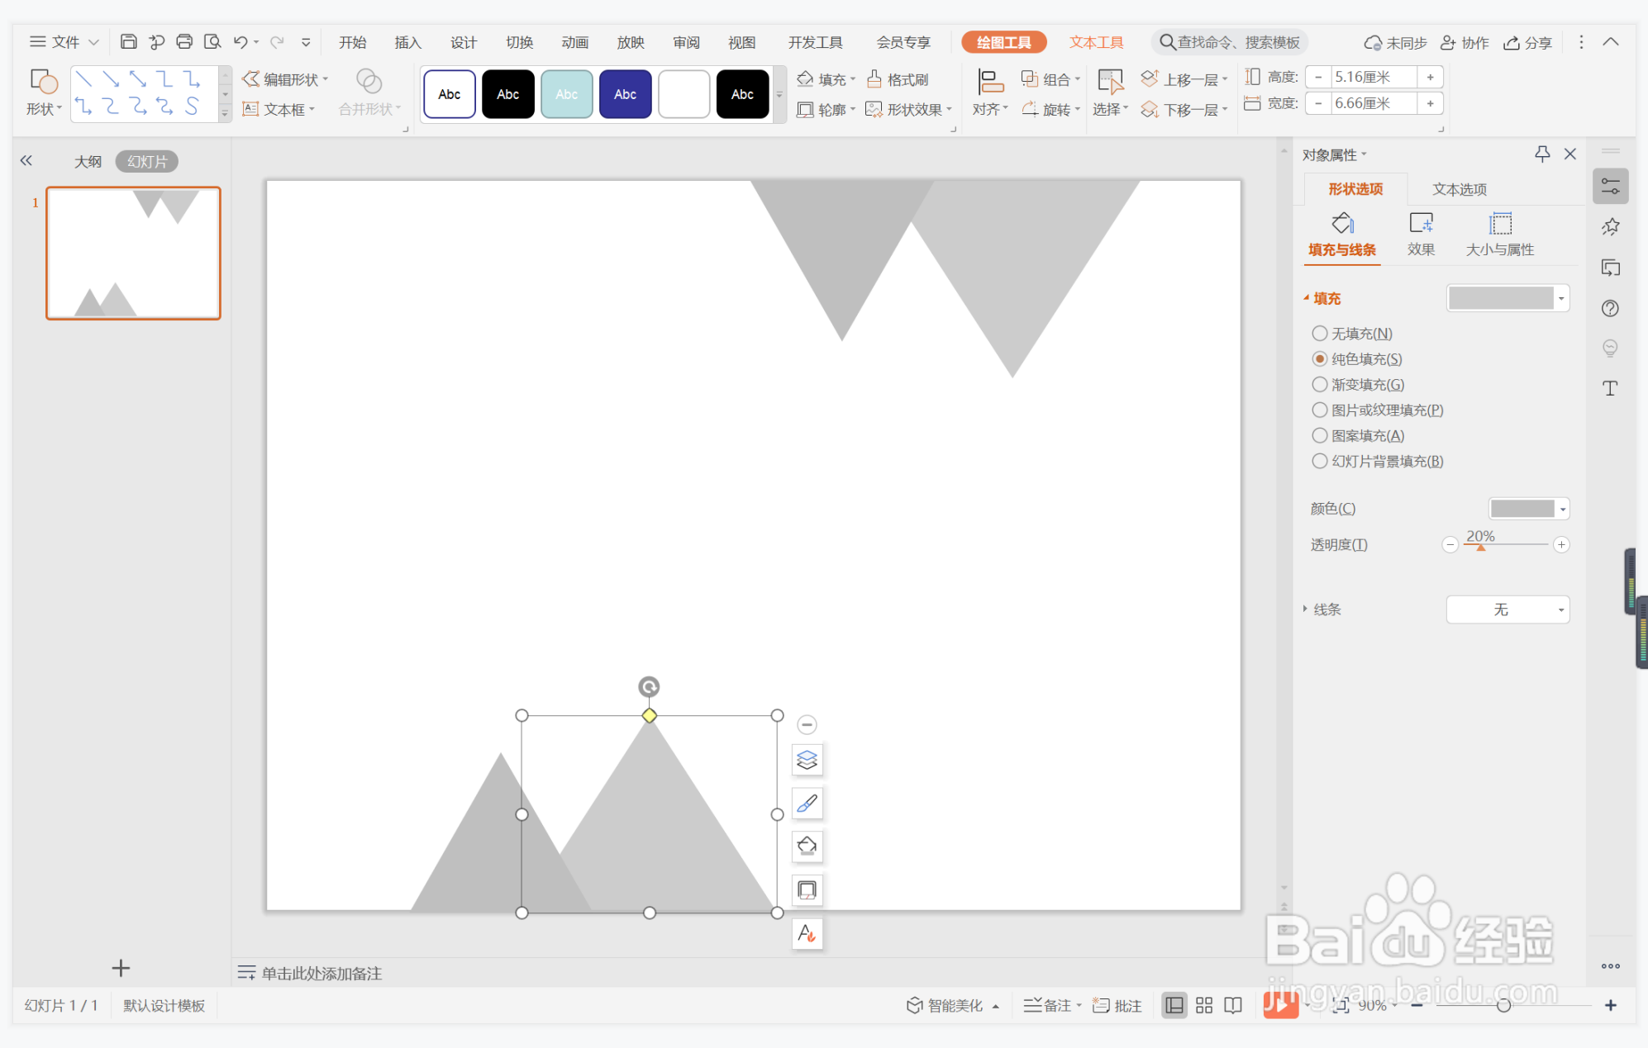
Task: Click the help question mark icon in sidebar
Action: (1611, 308)
